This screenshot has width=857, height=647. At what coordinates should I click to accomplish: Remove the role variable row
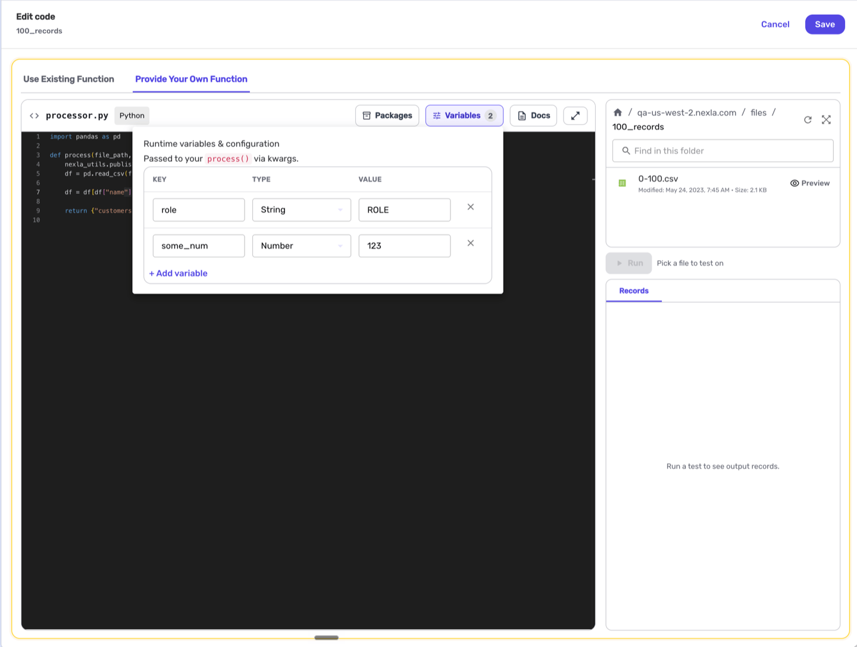click(471, 207)
